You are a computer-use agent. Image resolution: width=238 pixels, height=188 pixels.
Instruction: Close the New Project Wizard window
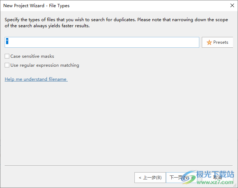(x=232, y=6)
